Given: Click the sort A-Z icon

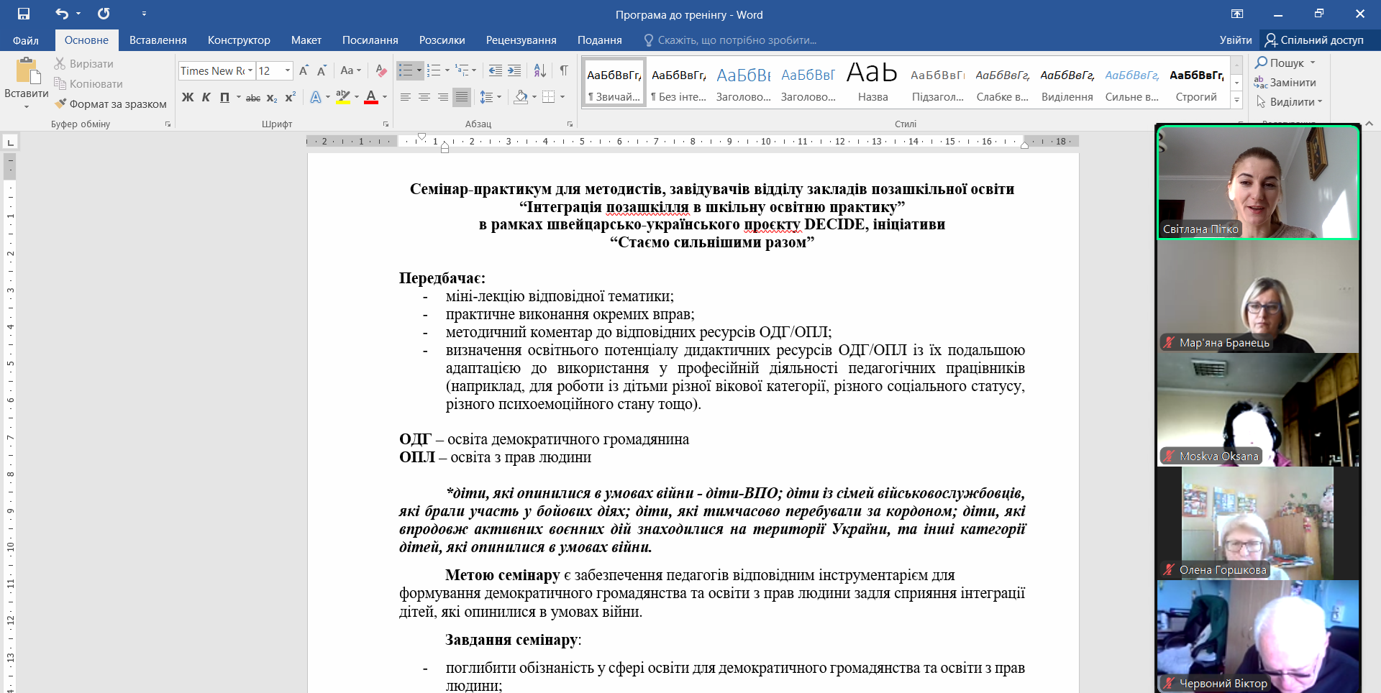Looking at the screenshot, I should pos(539,70).
